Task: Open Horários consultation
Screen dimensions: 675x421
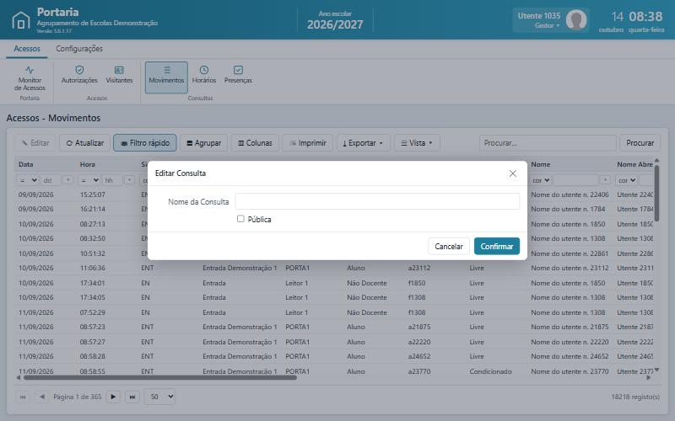Action: tap(204, 75)
